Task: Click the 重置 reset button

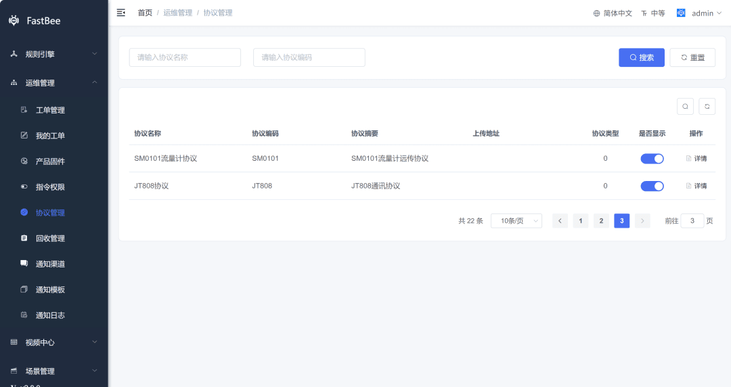Action: tap(692, 57)
